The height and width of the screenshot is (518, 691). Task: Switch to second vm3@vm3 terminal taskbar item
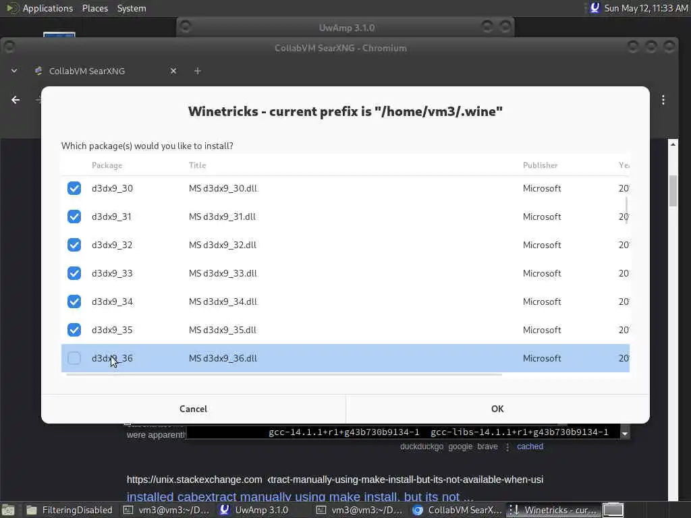(x=359, y=510)
